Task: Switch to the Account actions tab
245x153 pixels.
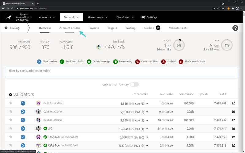Action: (x=70, y=28)
